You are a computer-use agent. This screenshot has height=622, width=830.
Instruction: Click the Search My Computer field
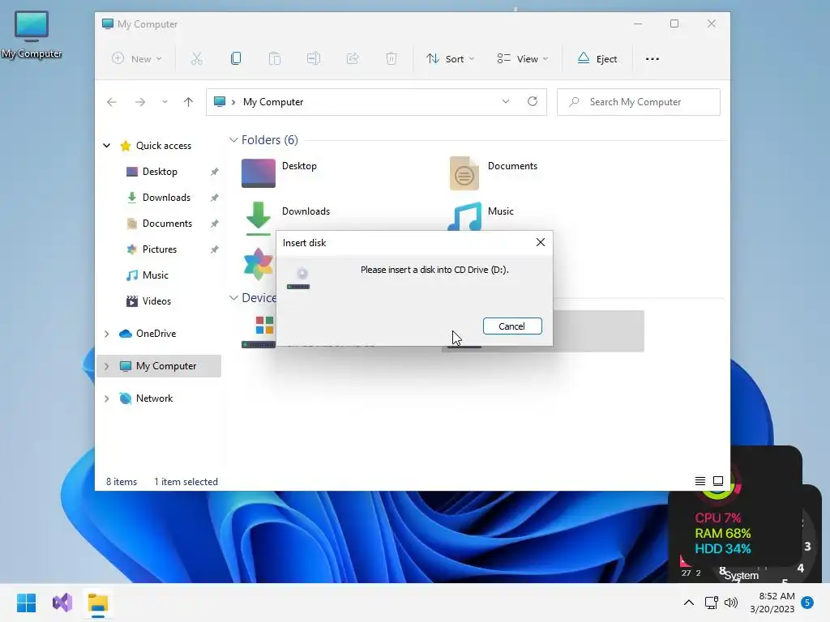click(x=639, y=102)
